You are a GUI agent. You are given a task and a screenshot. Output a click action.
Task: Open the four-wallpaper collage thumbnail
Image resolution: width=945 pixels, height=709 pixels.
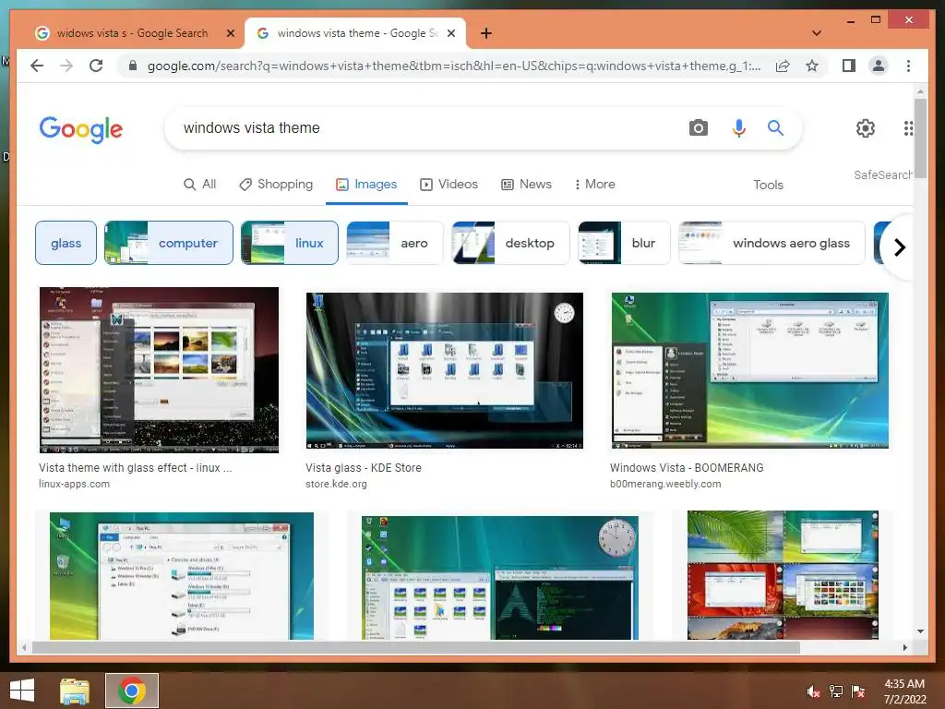tap(783, 576)
